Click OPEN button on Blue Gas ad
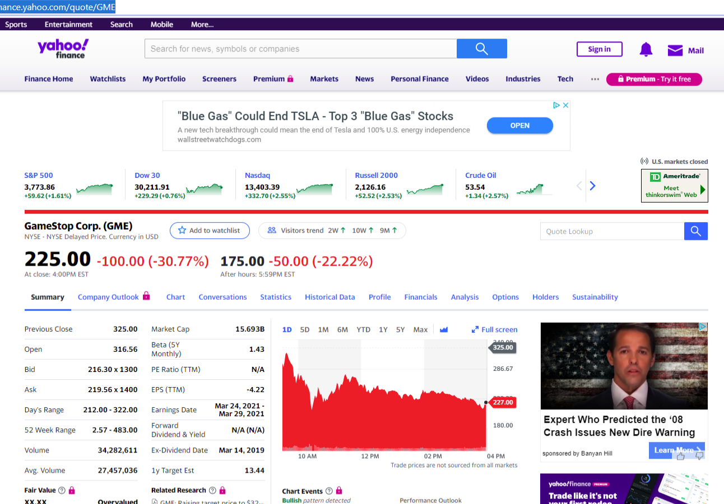724x504 pixels. pos(520,125)
